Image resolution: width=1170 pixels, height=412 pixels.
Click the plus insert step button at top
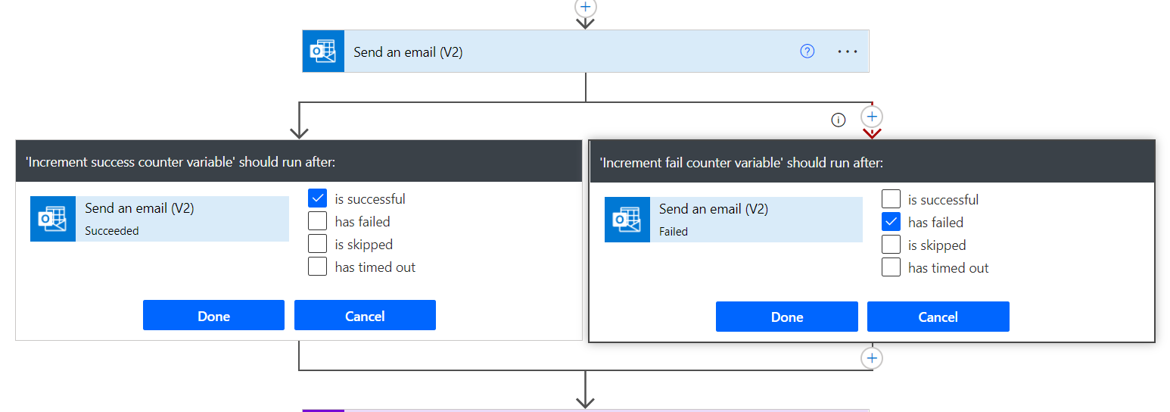pyautogui.click(x=585, y=7)
